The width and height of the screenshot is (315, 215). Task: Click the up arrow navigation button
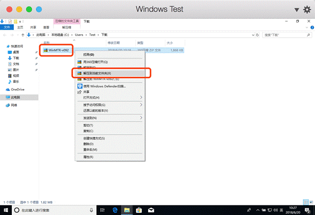pyautogui.click(x=23, y=35)
